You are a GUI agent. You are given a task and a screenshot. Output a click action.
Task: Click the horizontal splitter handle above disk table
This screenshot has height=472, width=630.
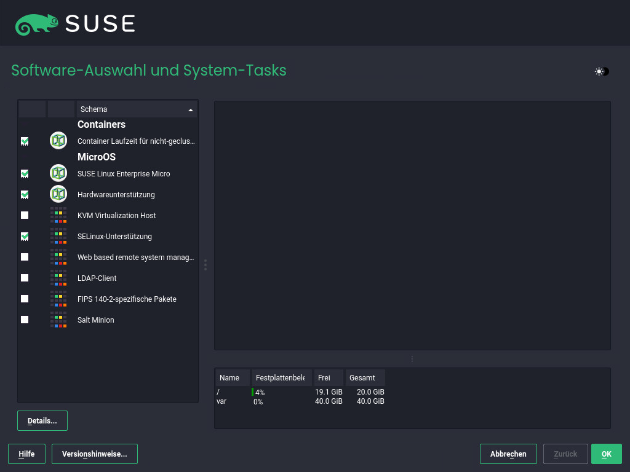[412, 359]
